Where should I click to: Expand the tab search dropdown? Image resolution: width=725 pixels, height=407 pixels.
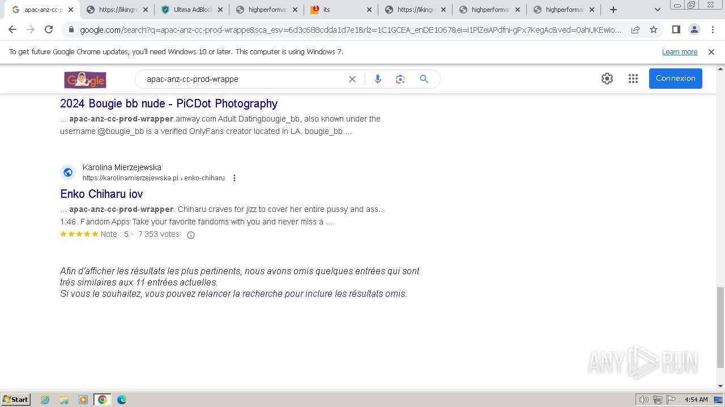tap(657, 10)
